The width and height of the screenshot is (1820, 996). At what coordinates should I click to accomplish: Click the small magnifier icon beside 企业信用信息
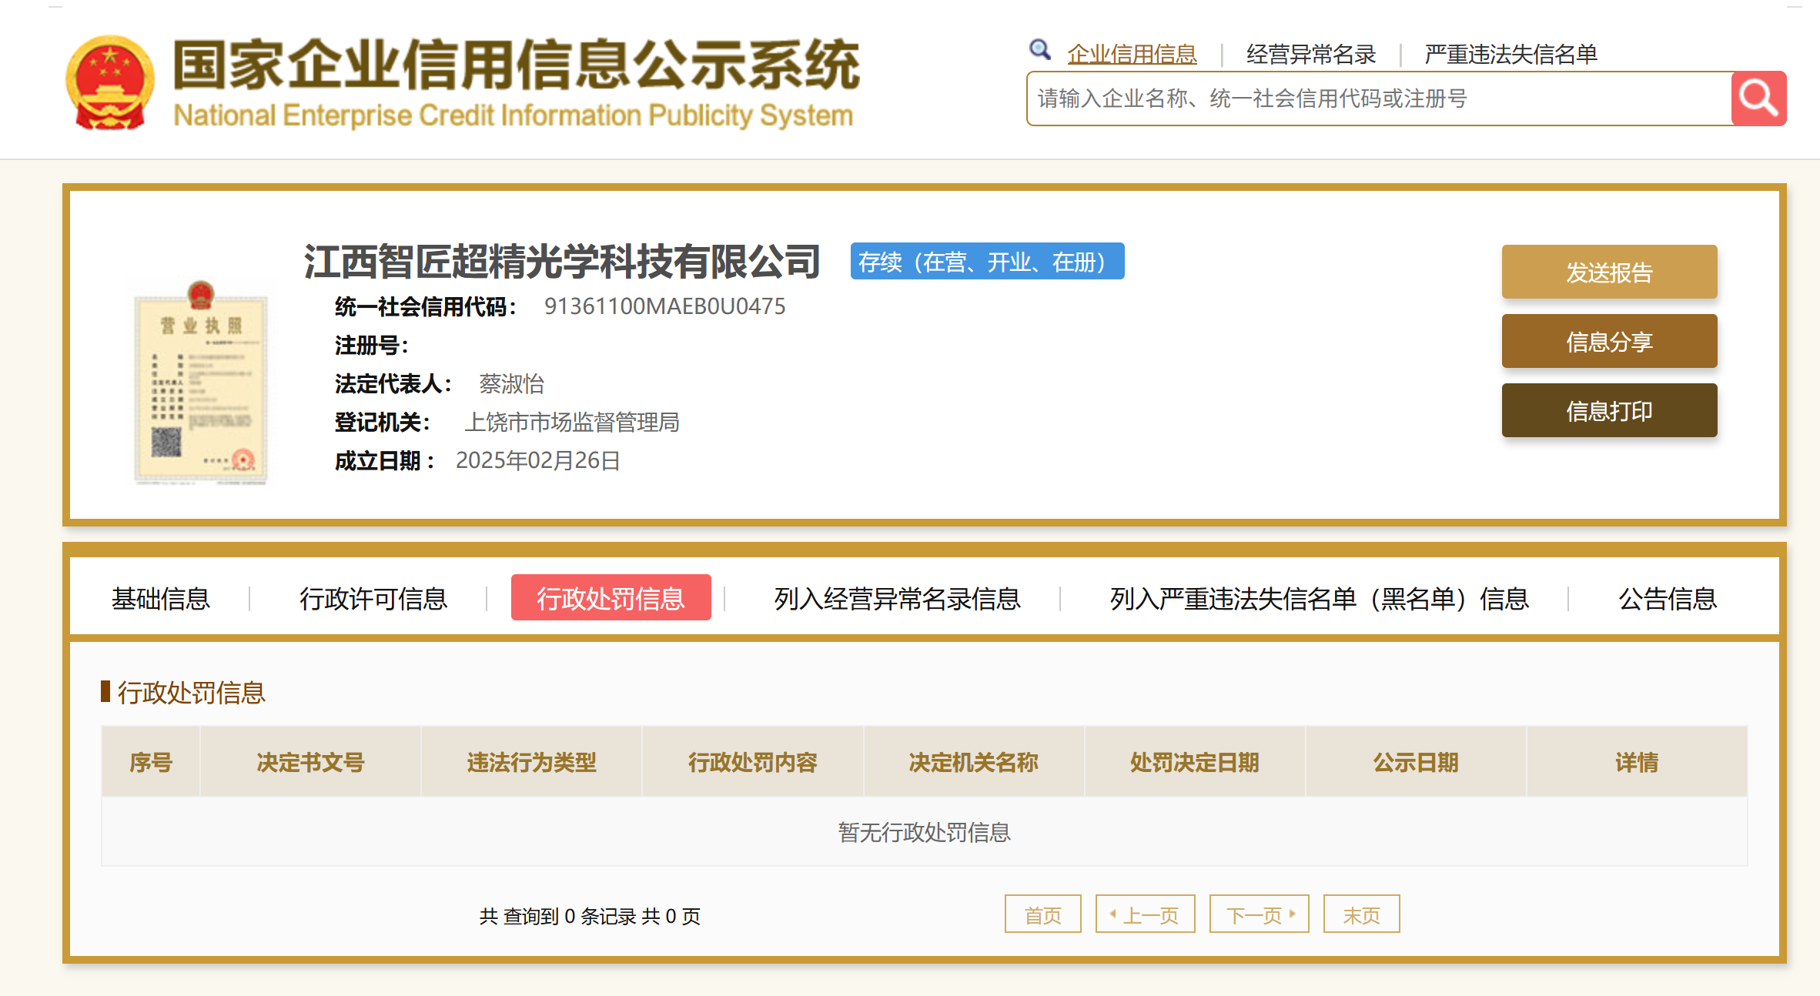[x=1039, y=50]
